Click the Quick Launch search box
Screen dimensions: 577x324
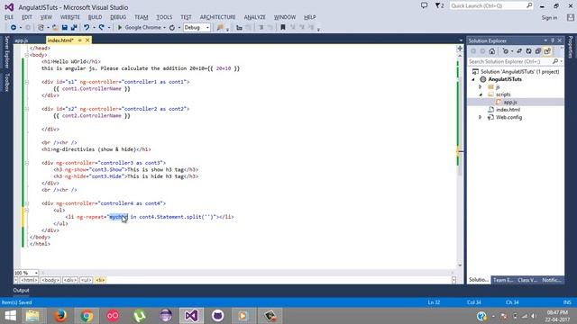[x=490, y=6]
